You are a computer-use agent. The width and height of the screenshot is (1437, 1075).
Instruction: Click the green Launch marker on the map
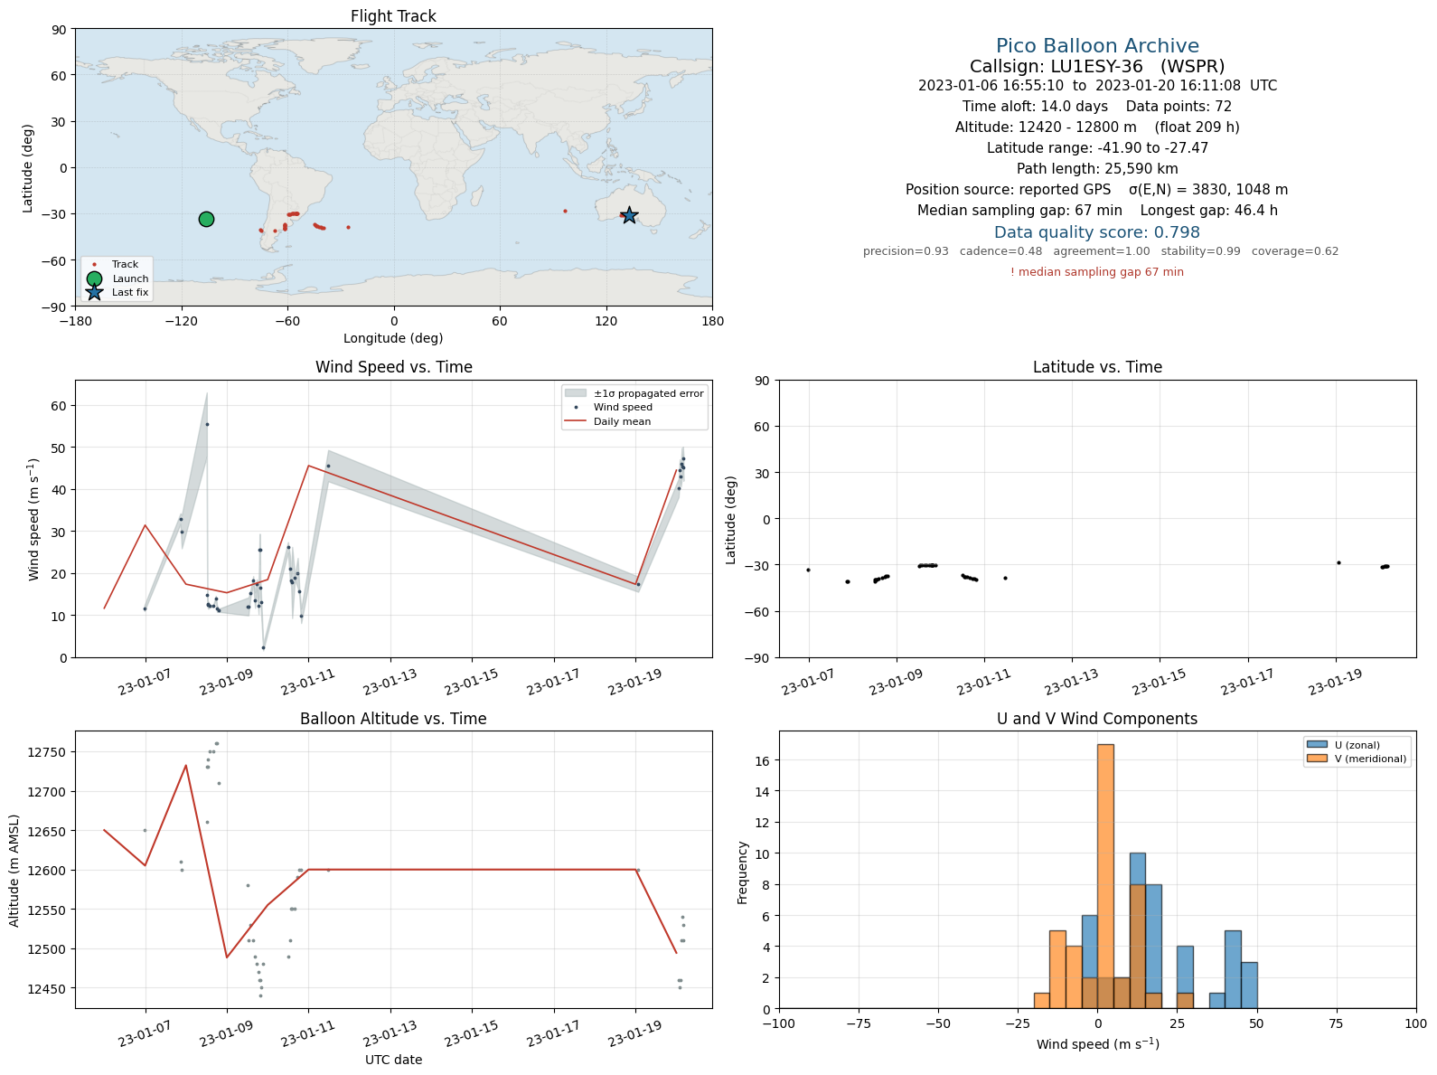(206, 219)
